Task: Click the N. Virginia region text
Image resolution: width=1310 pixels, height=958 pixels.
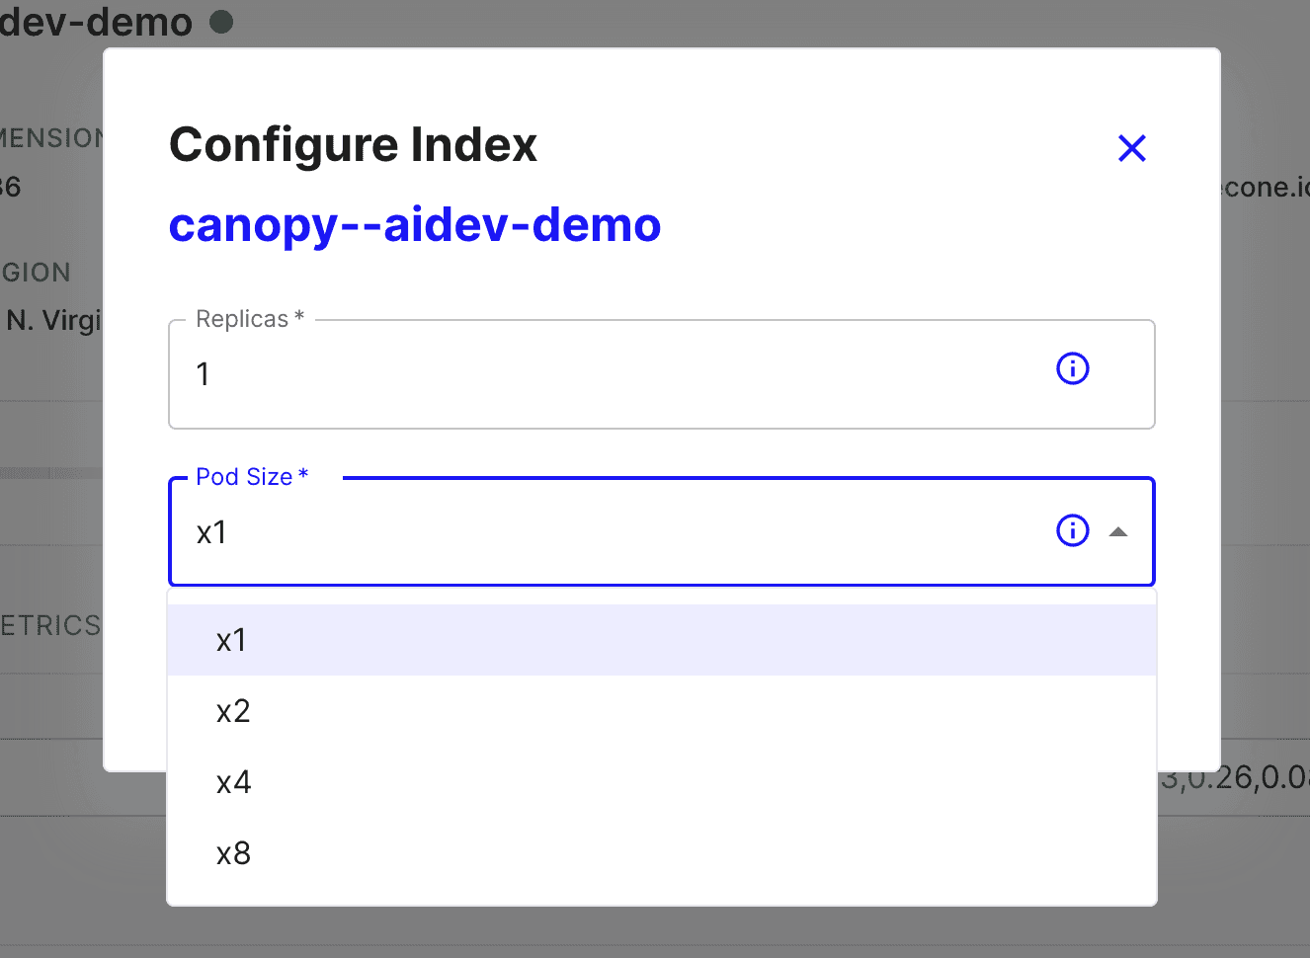Action: pos(54,321)
